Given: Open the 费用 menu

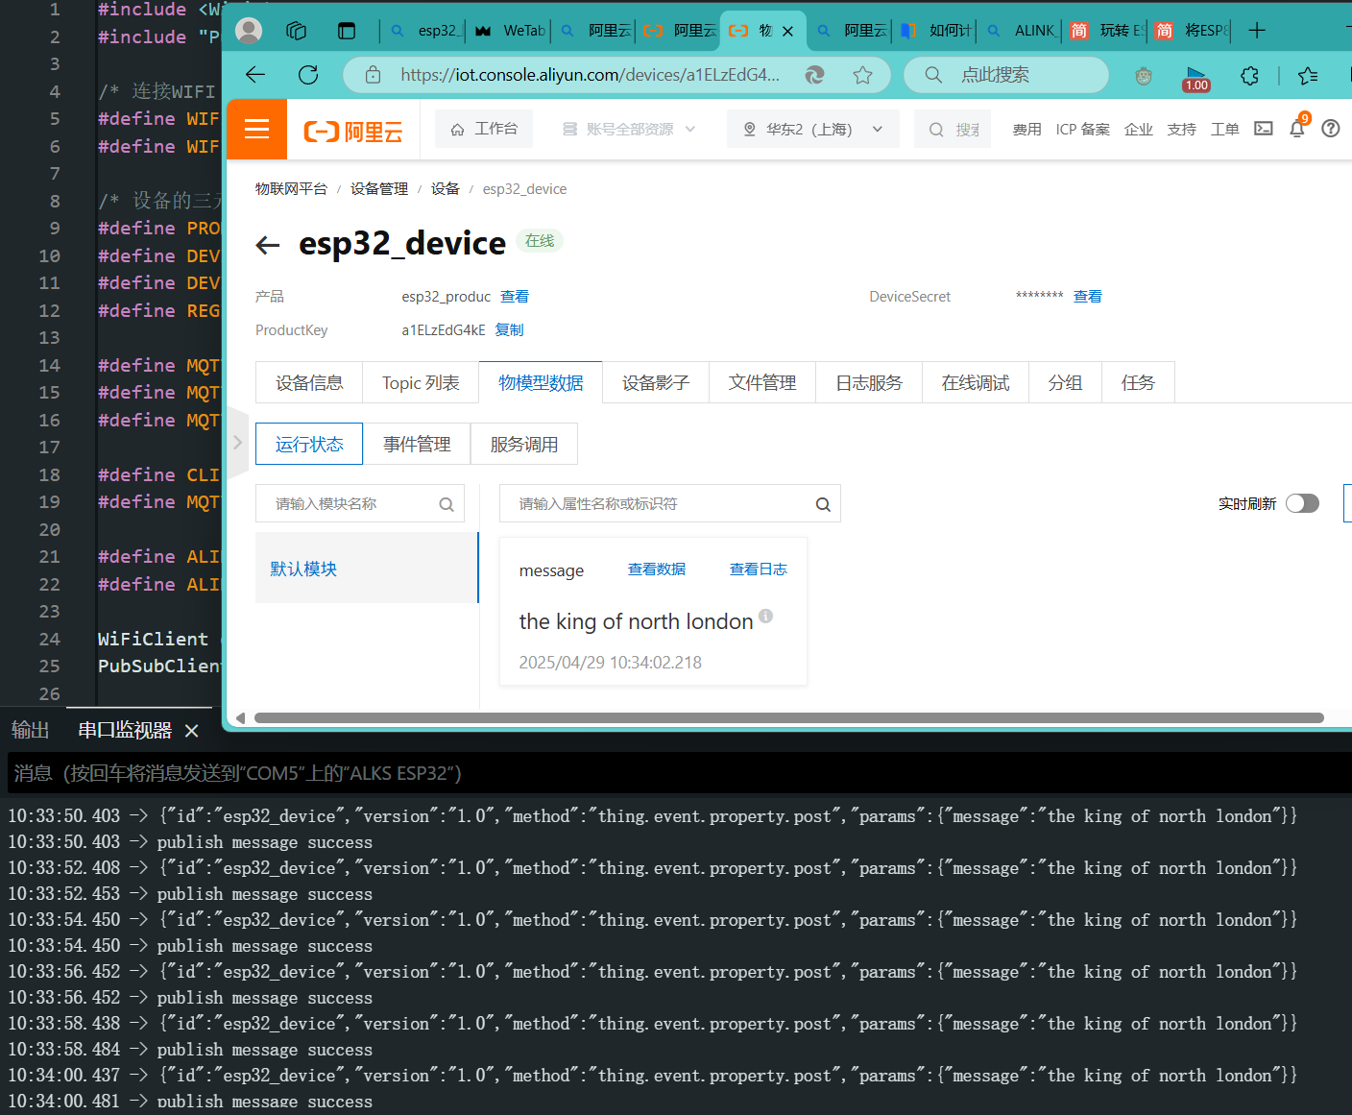Looking at the screenshot, I should coord(1026,130).
